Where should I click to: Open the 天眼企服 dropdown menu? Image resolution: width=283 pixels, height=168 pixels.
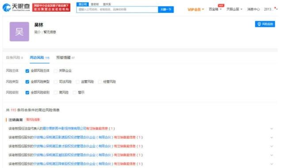234,9
